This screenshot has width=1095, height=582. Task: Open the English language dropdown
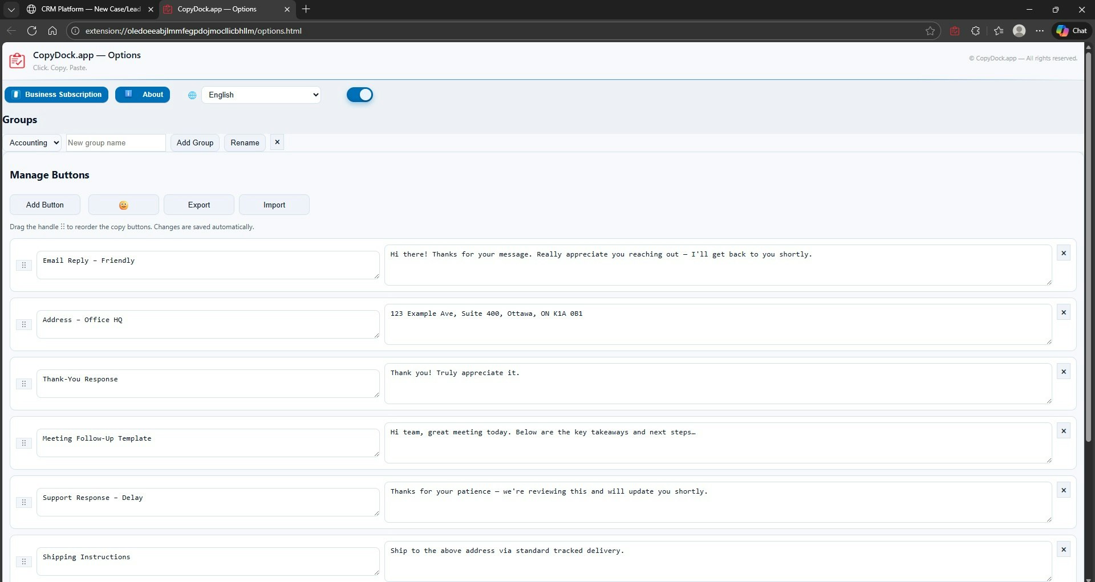pos(261,95)
